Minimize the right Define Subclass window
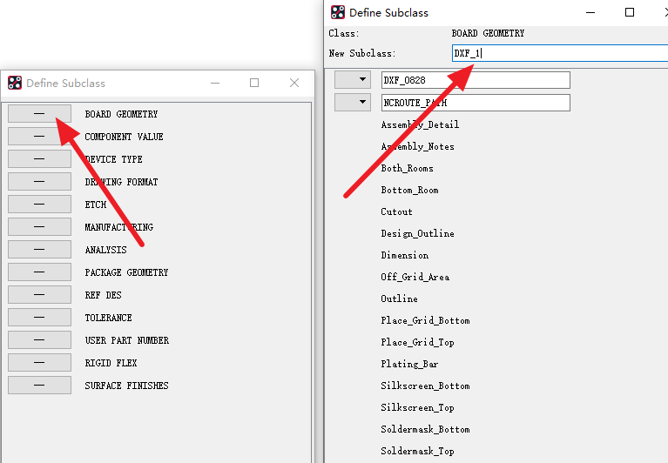The width and height of the screenshot is (668, 463). [590, 12]
